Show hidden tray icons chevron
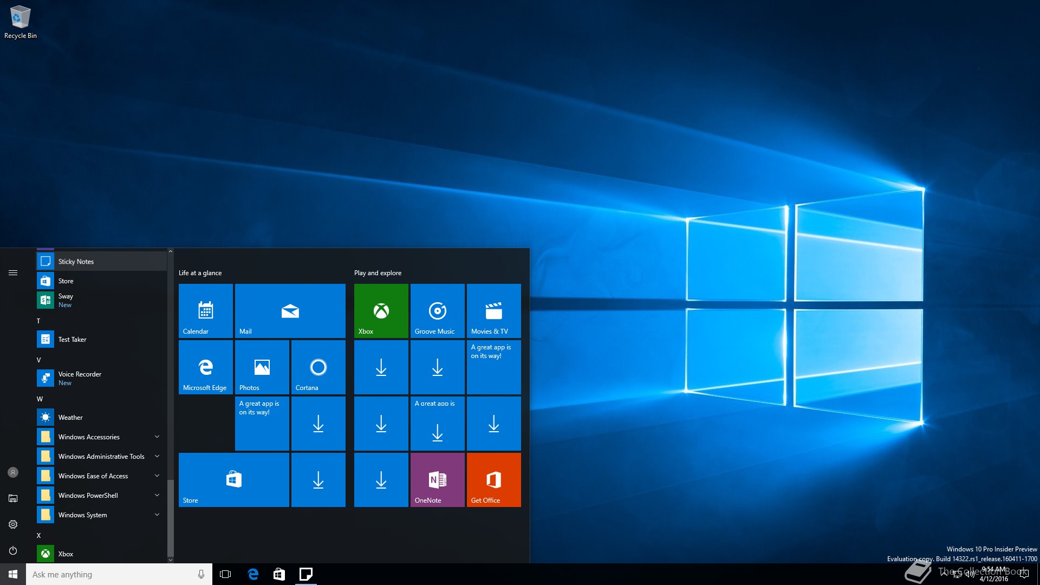 (944, 574)
